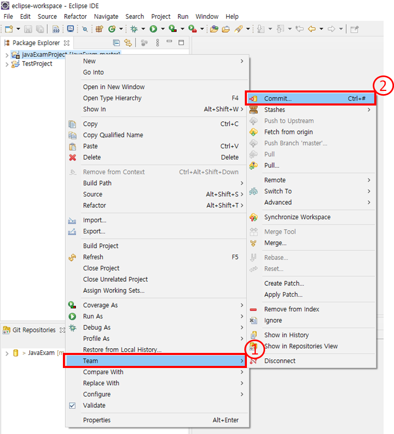Select the Team context menu entry
The width and height of the screenshot is (394, 434).
click(155, 361)
